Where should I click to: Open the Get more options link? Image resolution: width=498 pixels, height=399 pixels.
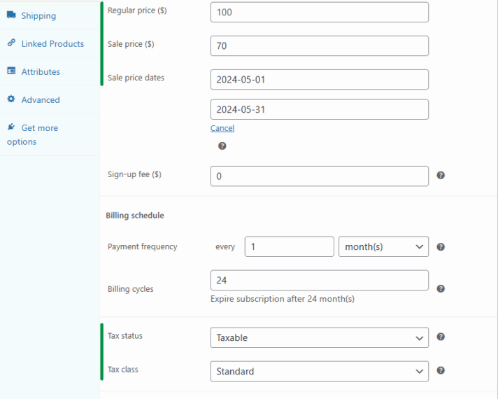pos(39,128)
